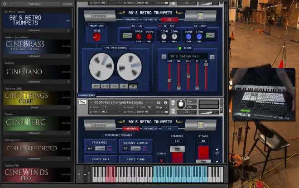Click the help question mark in upper FX panel
Screen dimensions: 299x188
[x=200, y=16]
